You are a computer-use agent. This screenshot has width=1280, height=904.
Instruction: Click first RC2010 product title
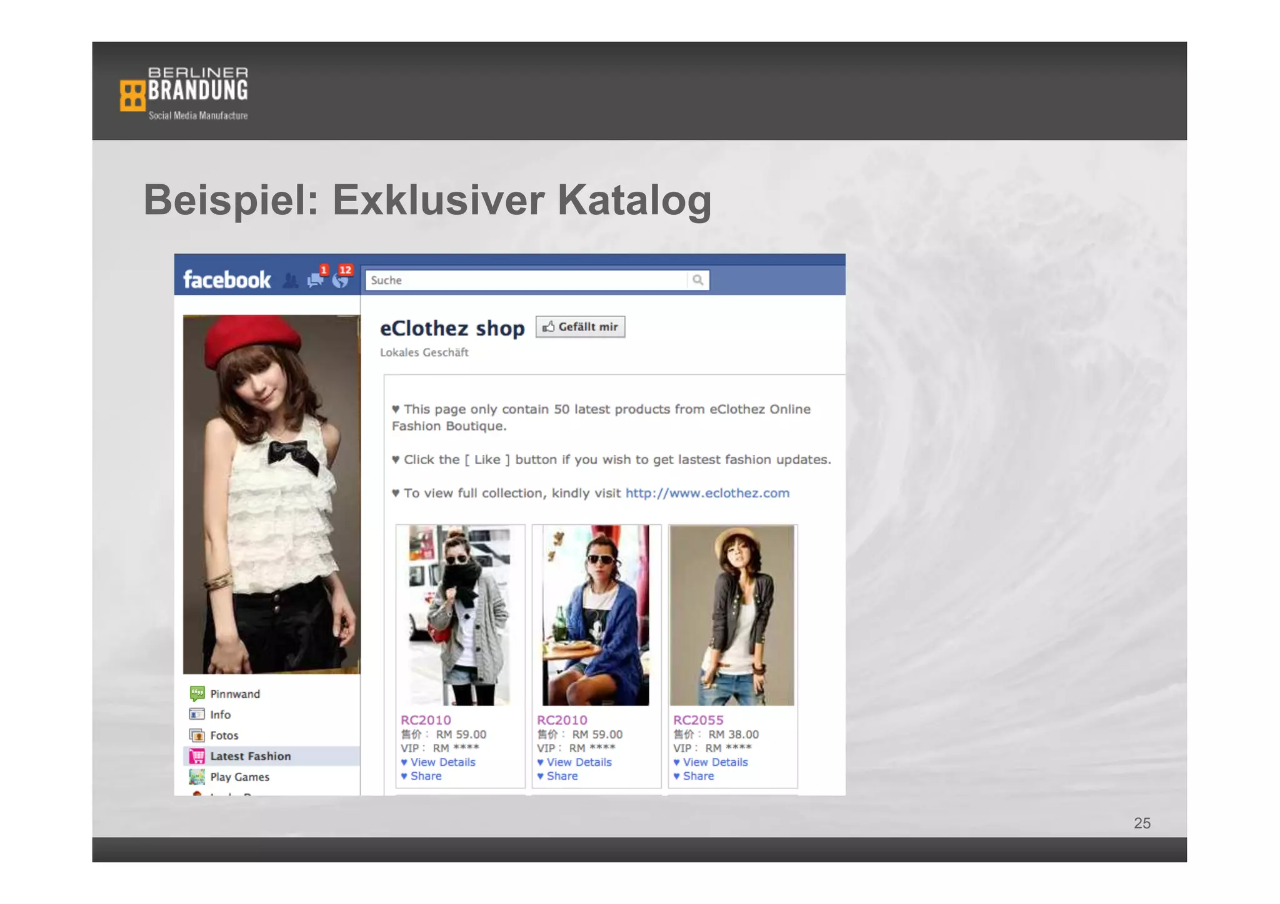[426, 720]
